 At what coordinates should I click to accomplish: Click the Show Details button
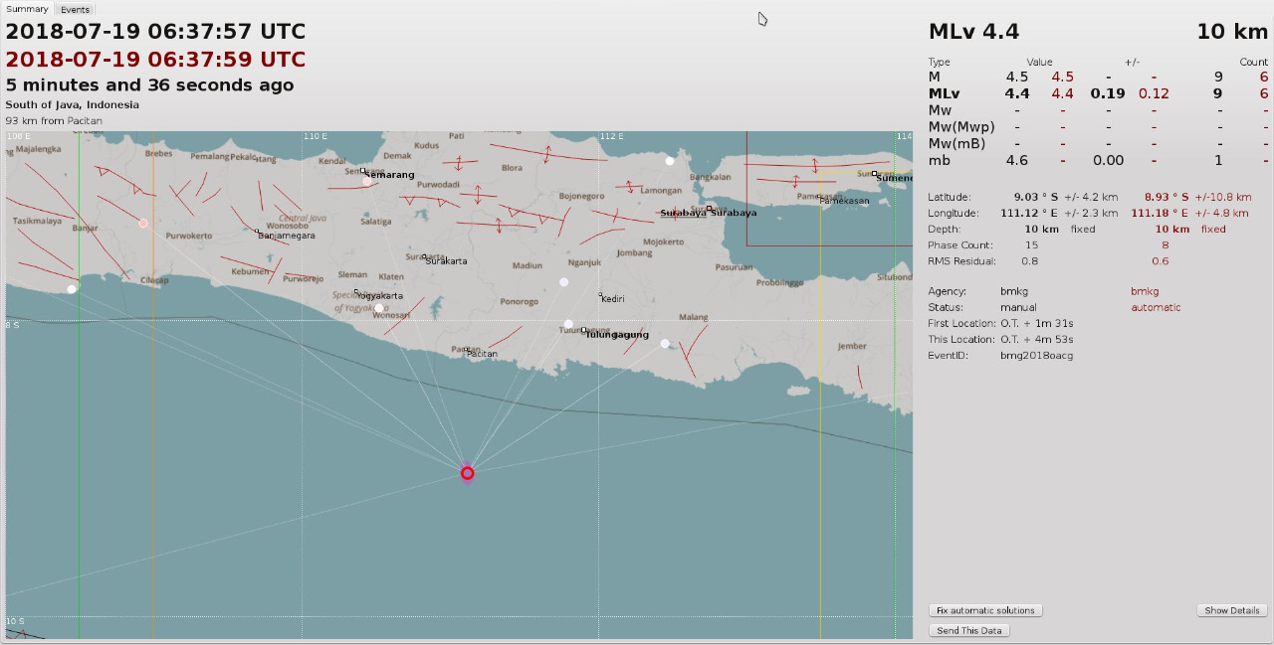coord(1231,610)
